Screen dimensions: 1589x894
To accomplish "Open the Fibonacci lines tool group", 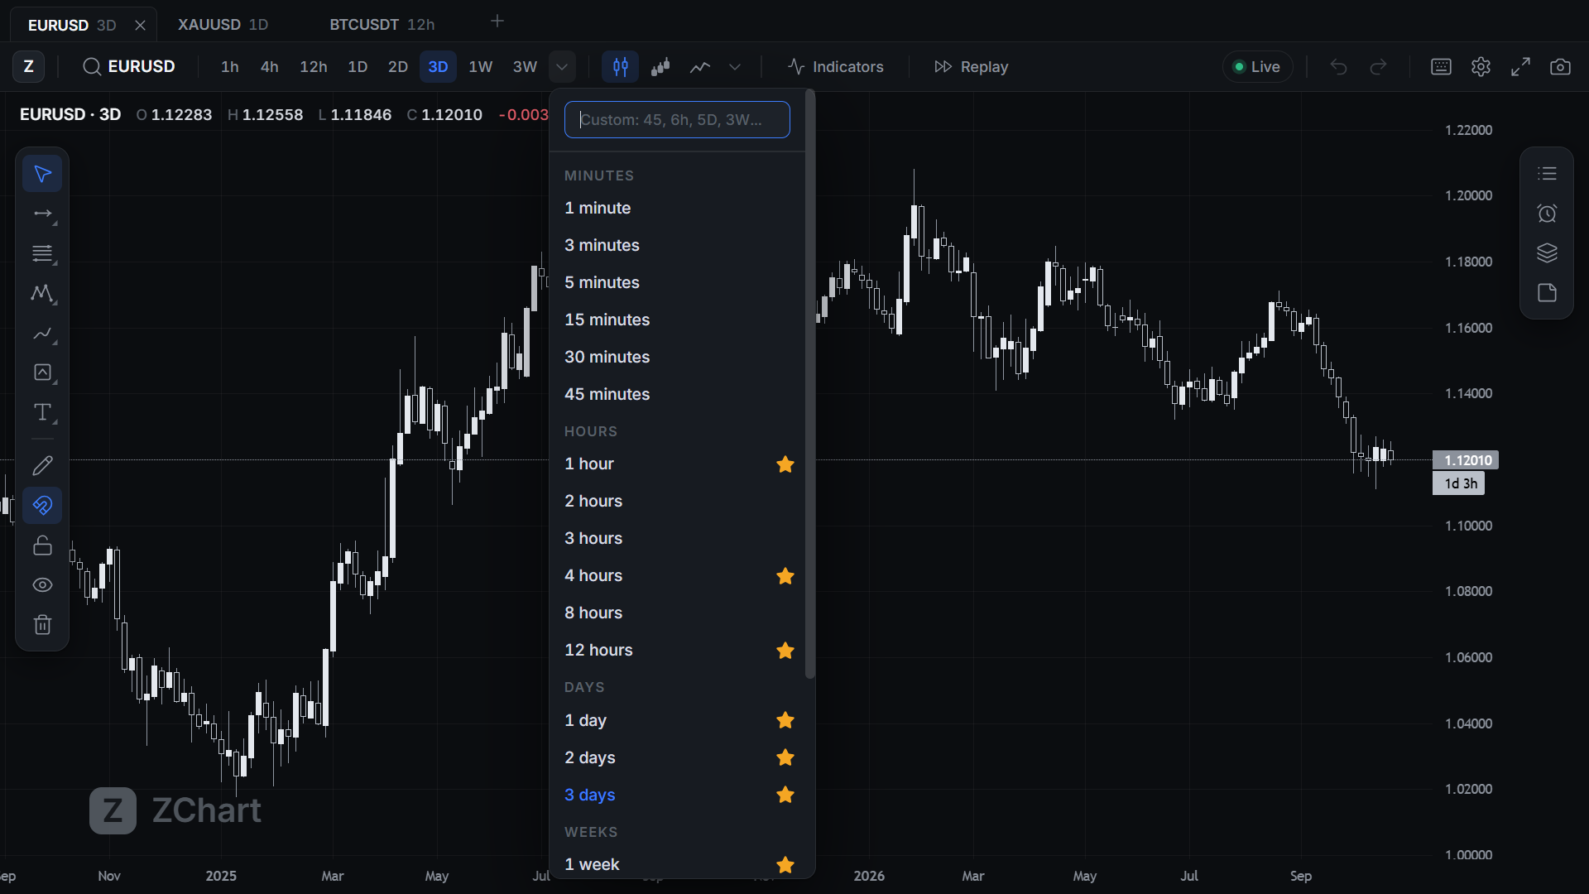I will pos(42,253).
